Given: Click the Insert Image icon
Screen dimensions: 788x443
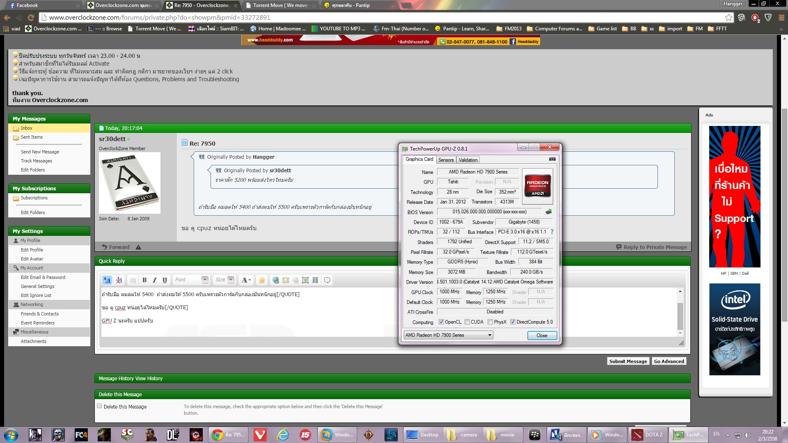Looking at the screenshot, I should 305,280.
